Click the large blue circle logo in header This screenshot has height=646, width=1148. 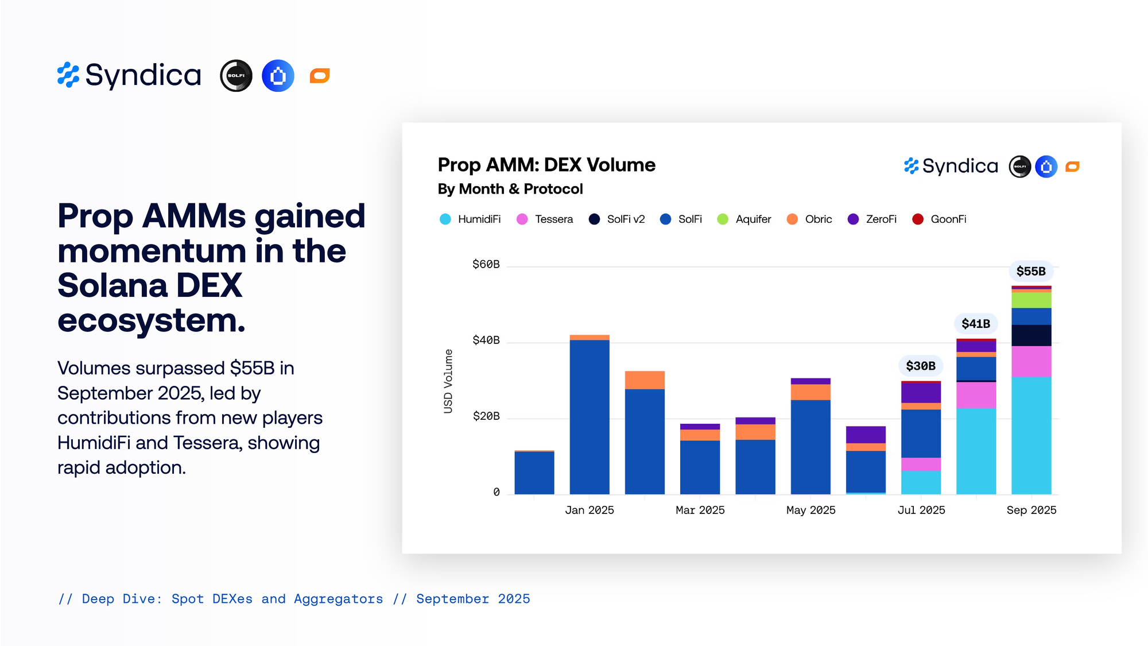click(278, 76)
